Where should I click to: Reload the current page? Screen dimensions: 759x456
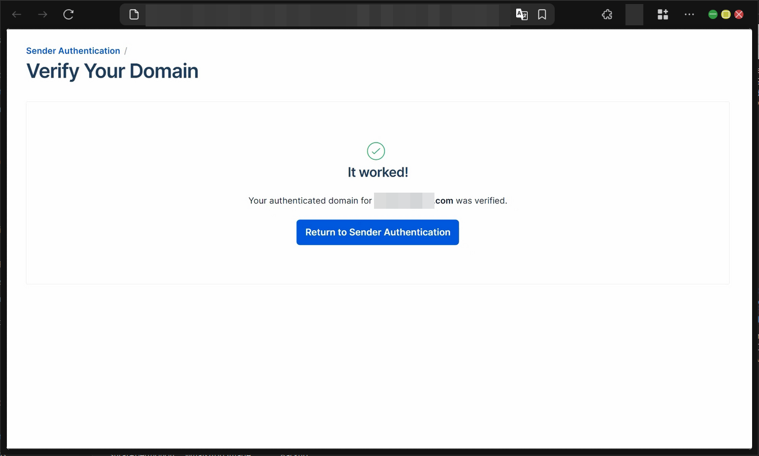point(68,14)
